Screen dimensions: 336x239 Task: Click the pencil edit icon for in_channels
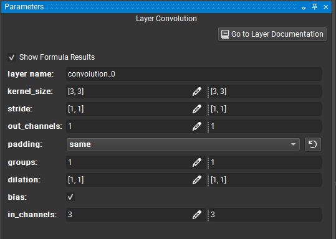pyautogui.click(x=197, y=215)
